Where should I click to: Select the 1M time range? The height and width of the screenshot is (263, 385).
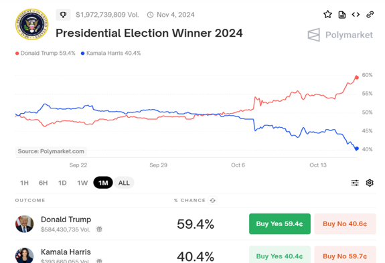103,183
